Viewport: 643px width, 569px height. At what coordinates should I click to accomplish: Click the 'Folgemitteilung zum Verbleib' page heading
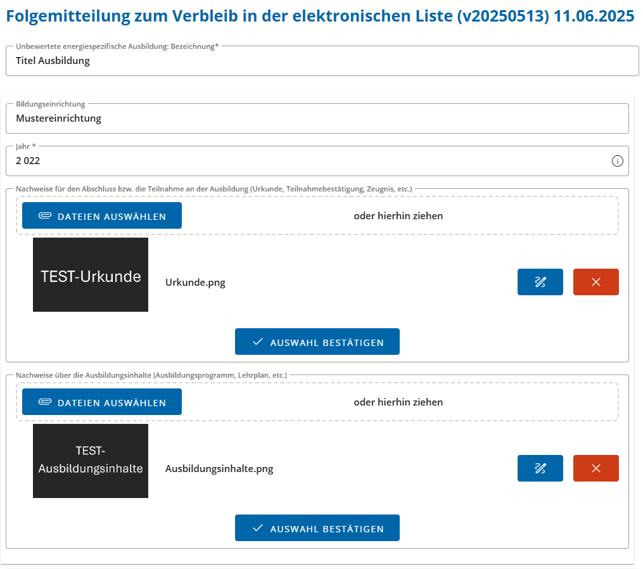(320, 16)
